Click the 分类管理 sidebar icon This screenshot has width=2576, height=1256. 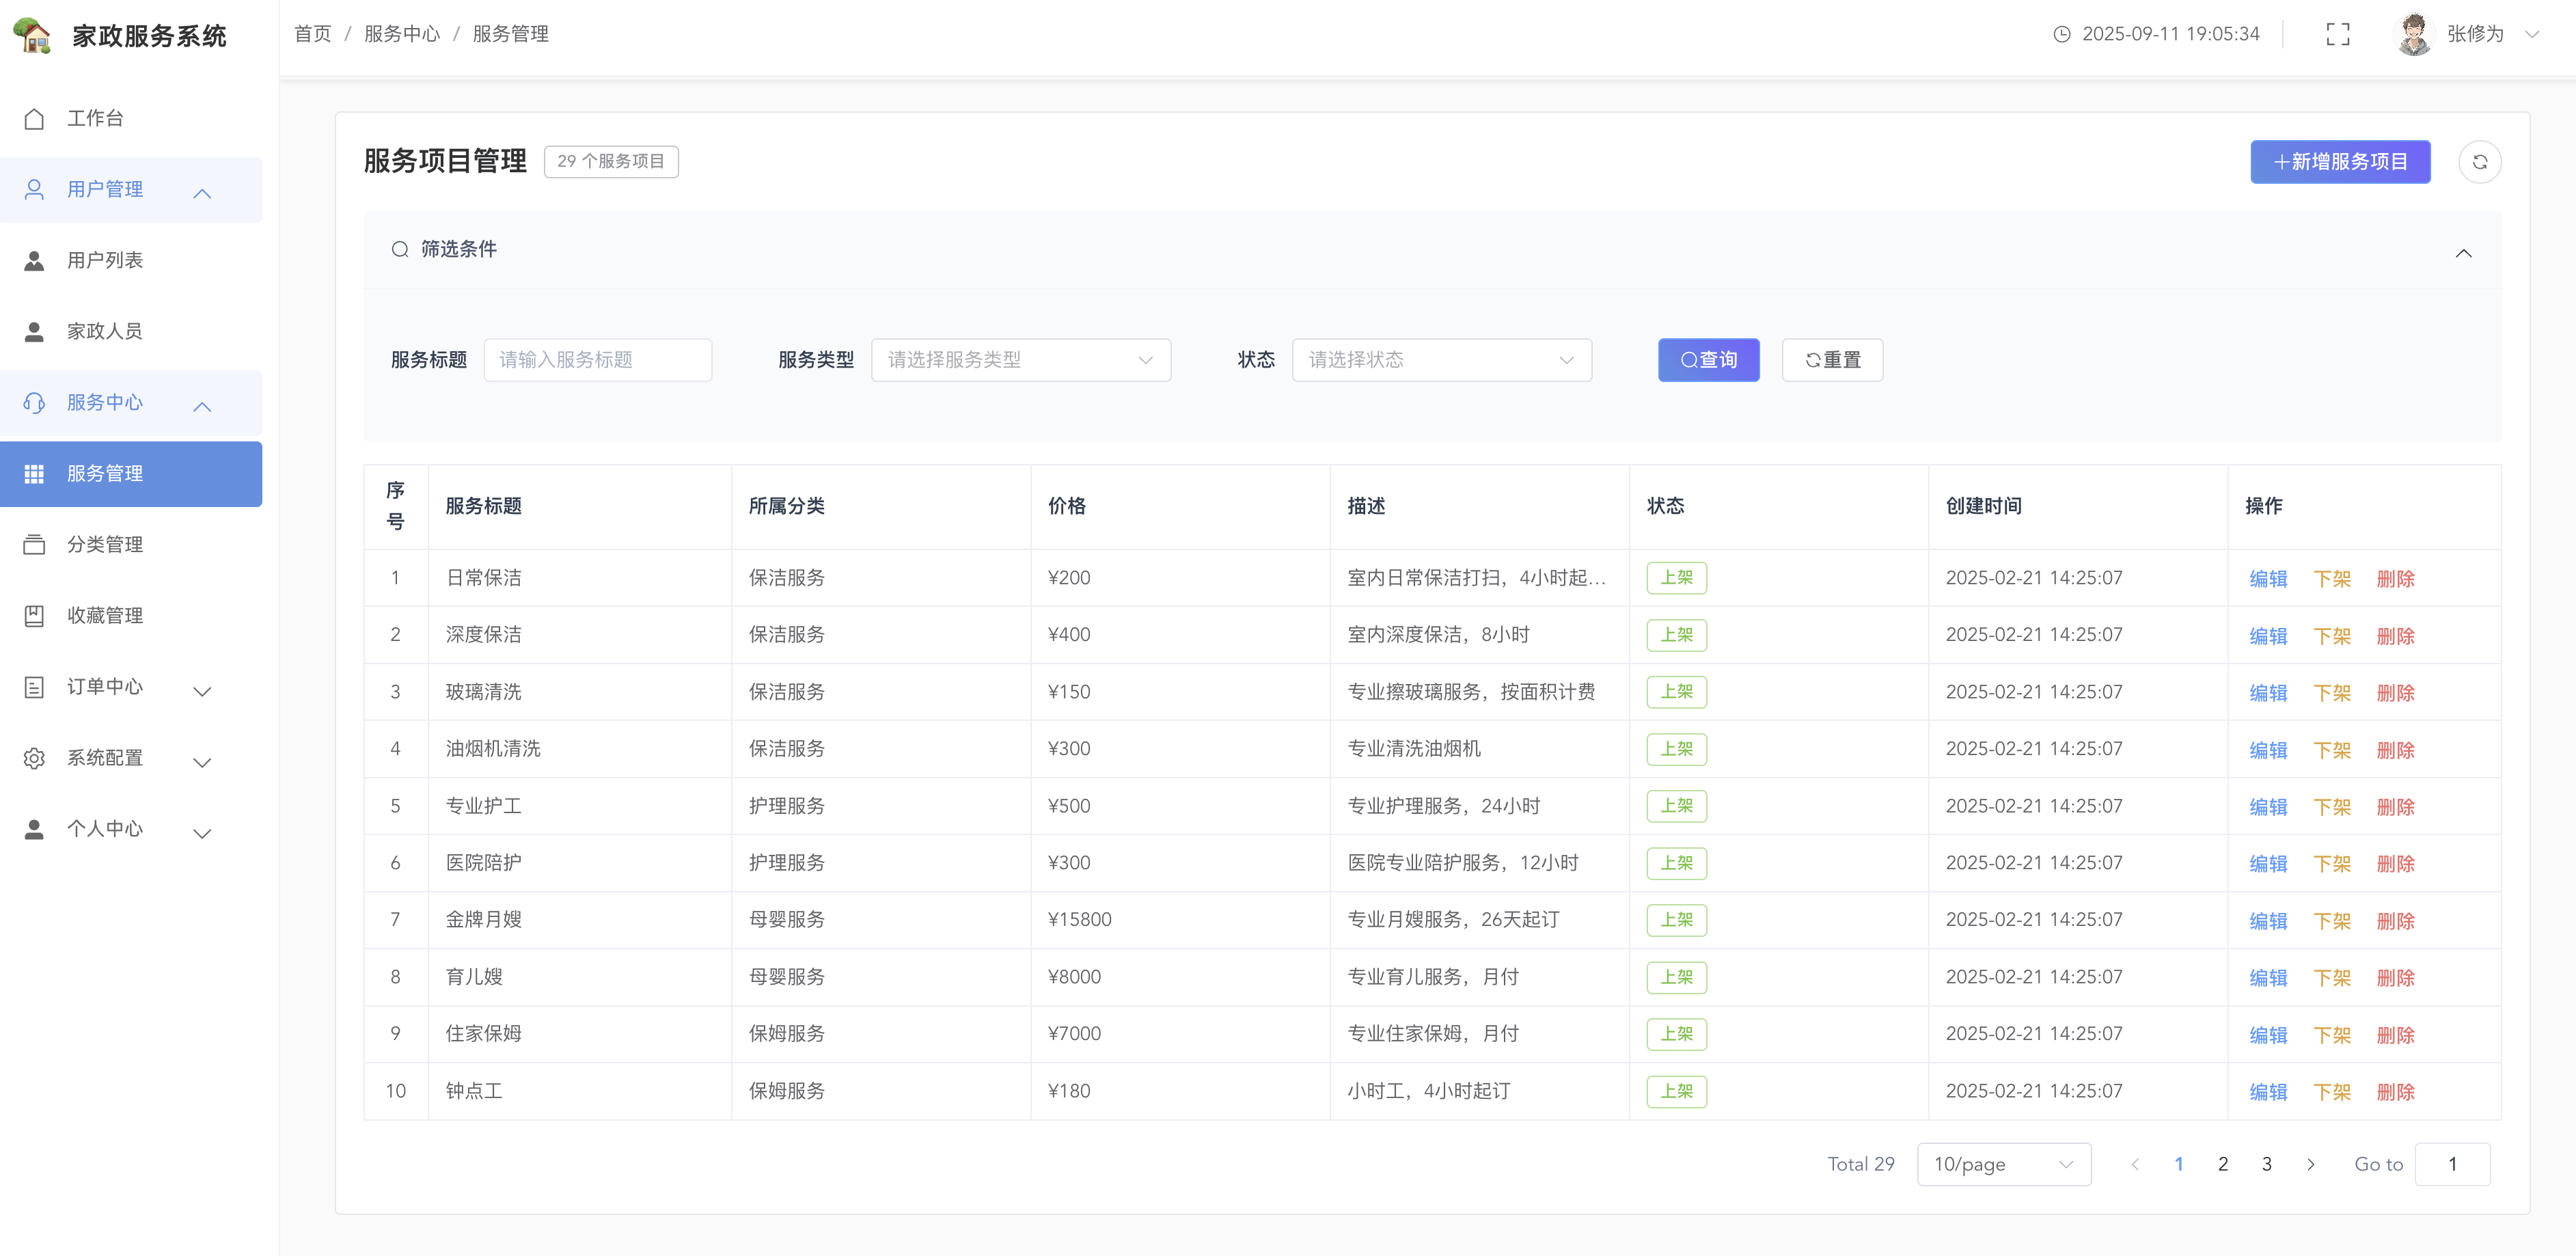tap(34, 545)
